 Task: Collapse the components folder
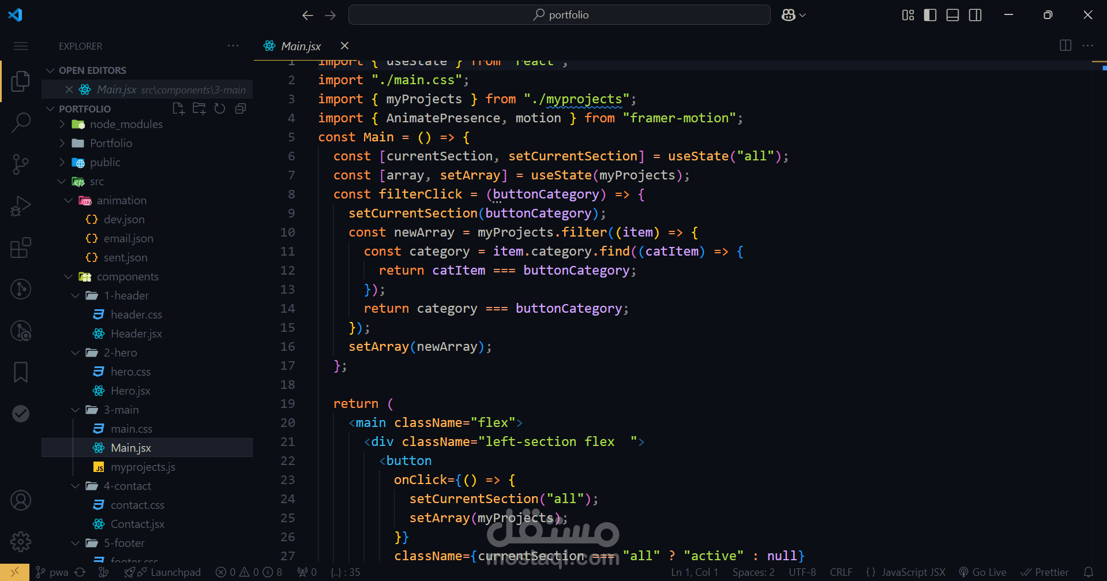[x=69, y=276]
